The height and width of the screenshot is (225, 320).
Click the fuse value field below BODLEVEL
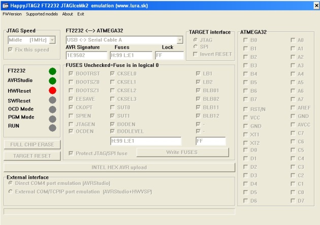(x=146, y=141)
